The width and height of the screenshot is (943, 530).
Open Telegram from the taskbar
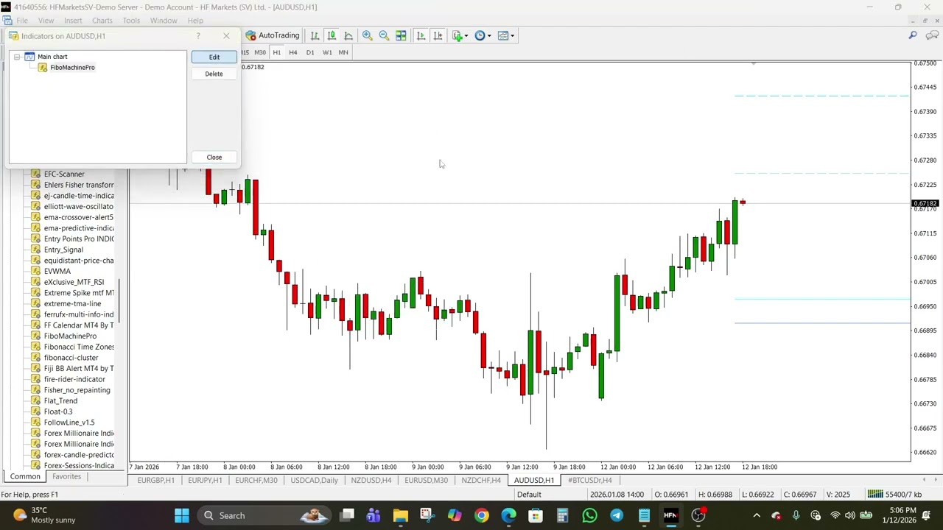coord(617,515)
